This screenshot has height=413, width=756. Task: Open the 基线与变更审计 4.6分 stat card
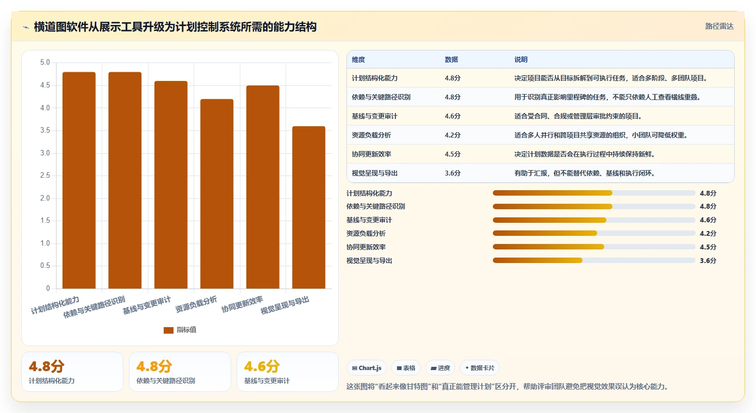288,372
